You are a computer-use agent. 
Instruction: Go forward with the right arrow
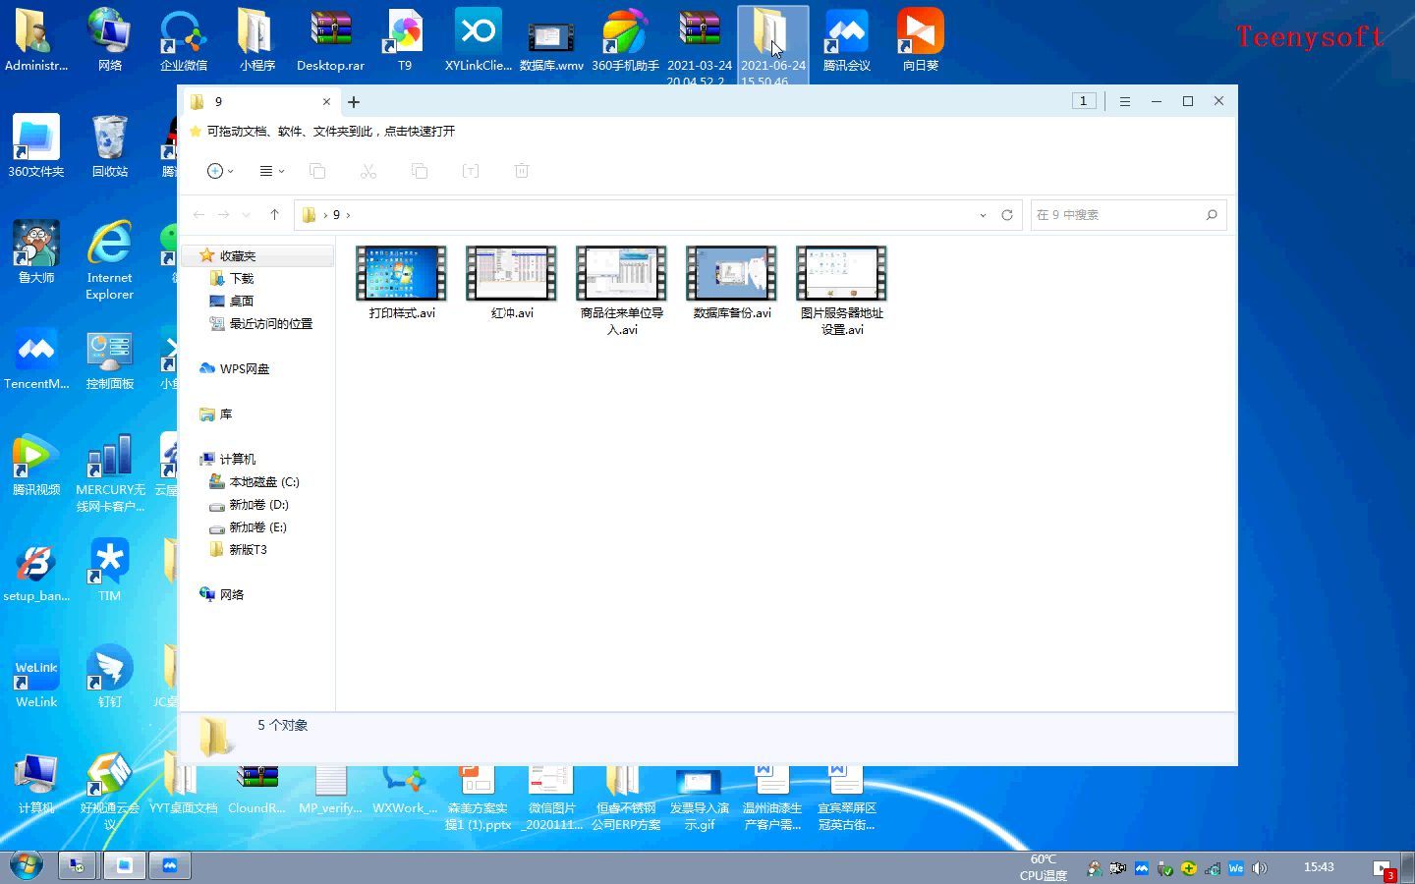point(223,214)
